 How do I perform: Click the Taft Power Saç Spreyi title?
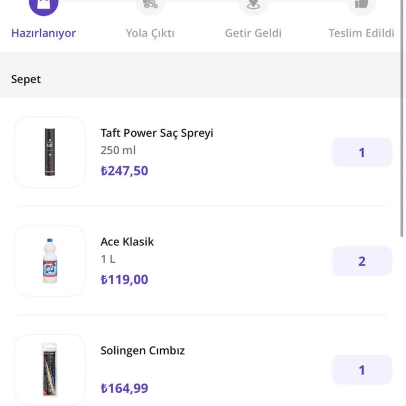[157, 133]
